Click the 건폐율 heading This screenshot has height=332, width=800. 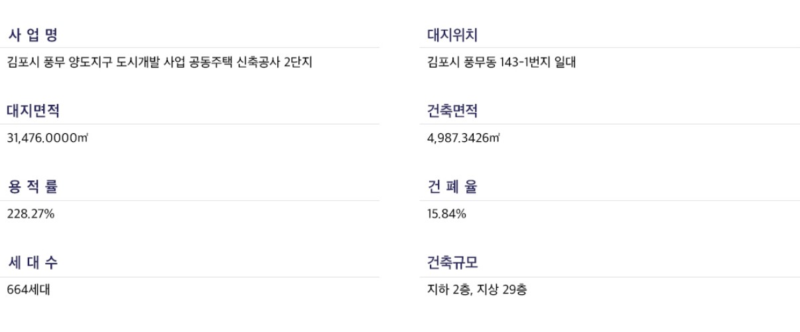pyautogui.click(x=452, y=188)
